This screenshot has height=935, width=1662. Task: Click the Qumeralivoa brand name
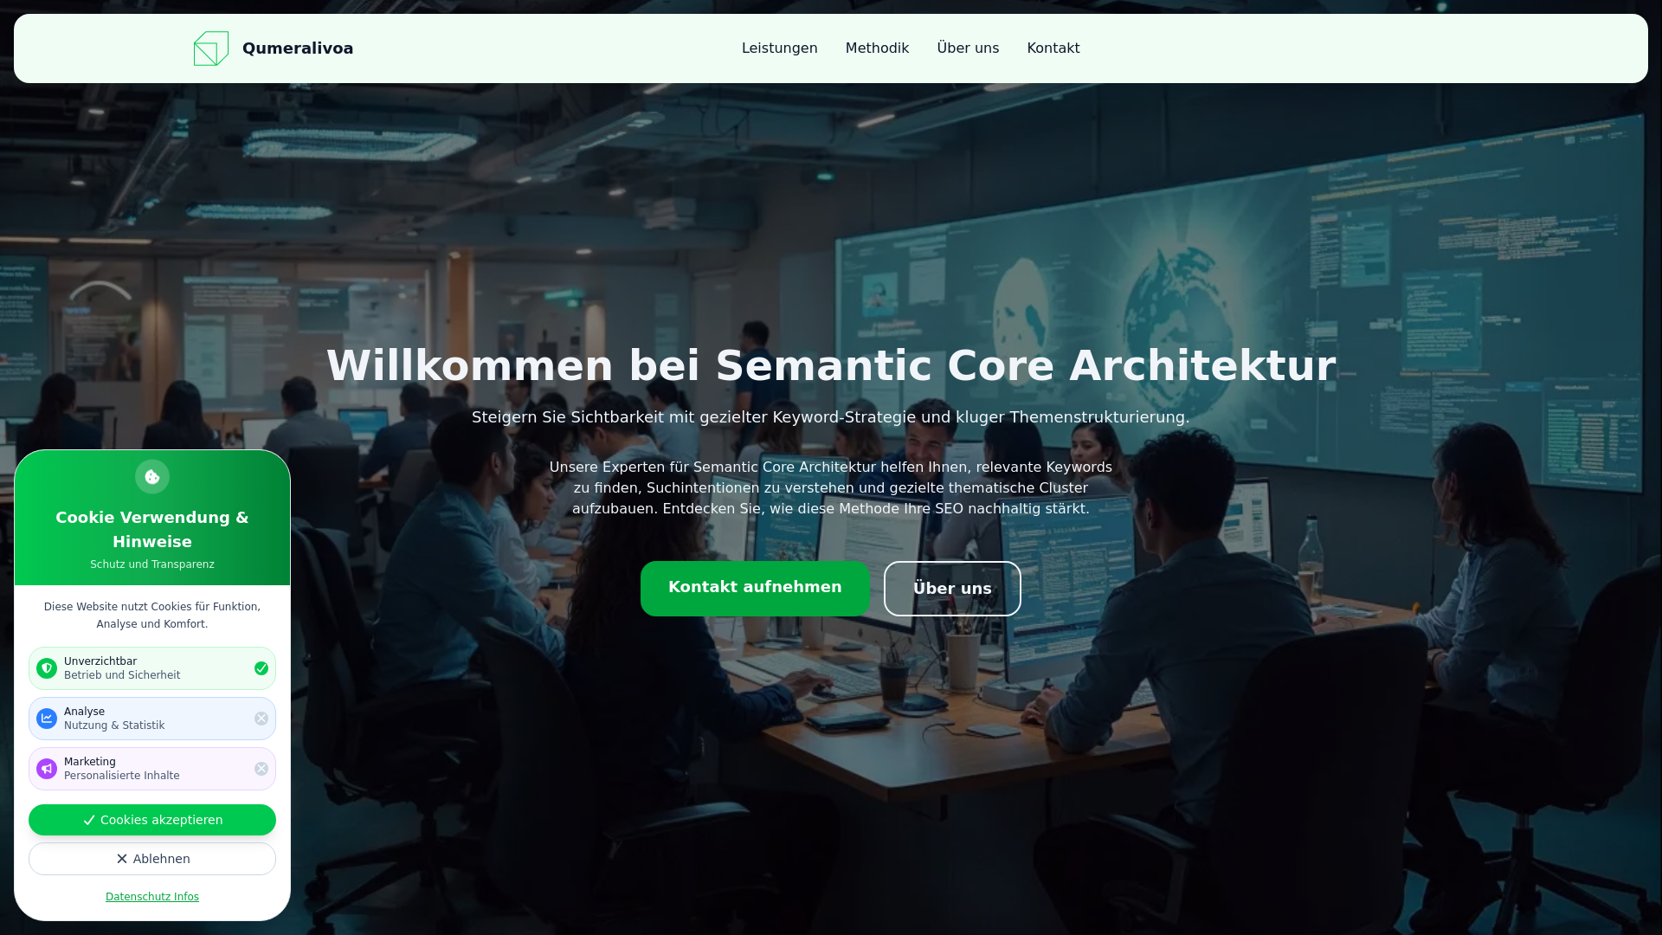pyautogui.click(x=298, y=48)
